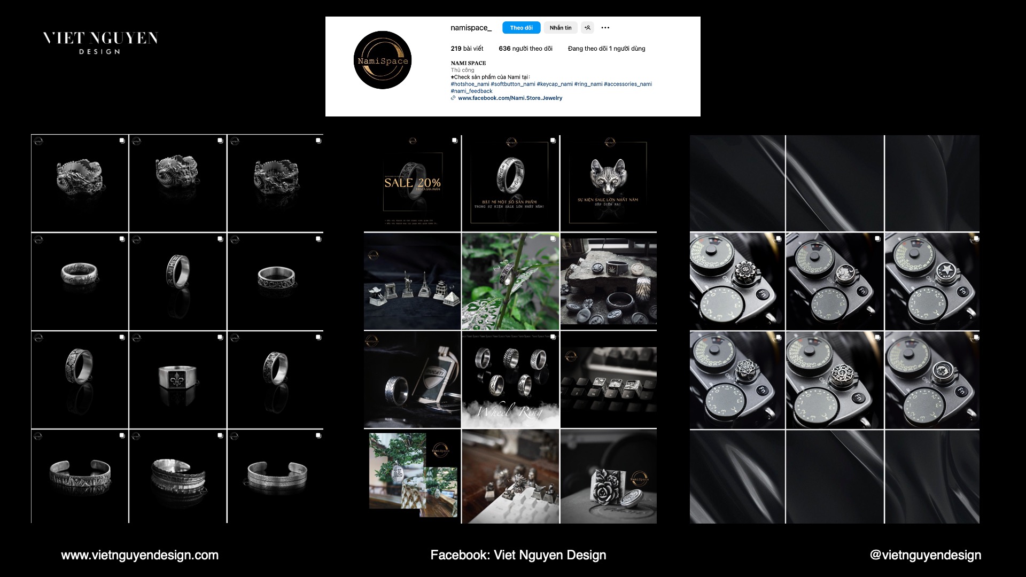Click Đang theo dõi 1 người dùng
1026x577 pixels.
point(607,49)
